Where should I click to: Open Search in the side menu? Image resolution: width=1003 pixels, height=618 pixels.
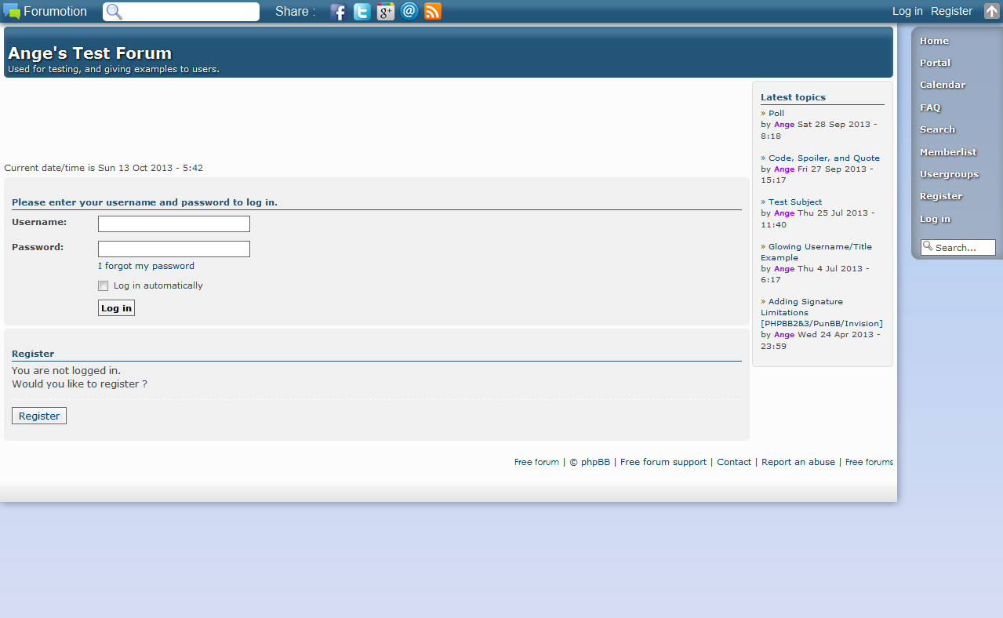click(x=937, y=129)
